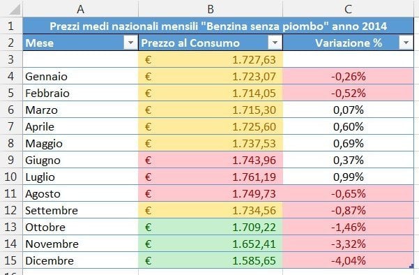Open the Variazione % filter dropdown

(406, 43)
